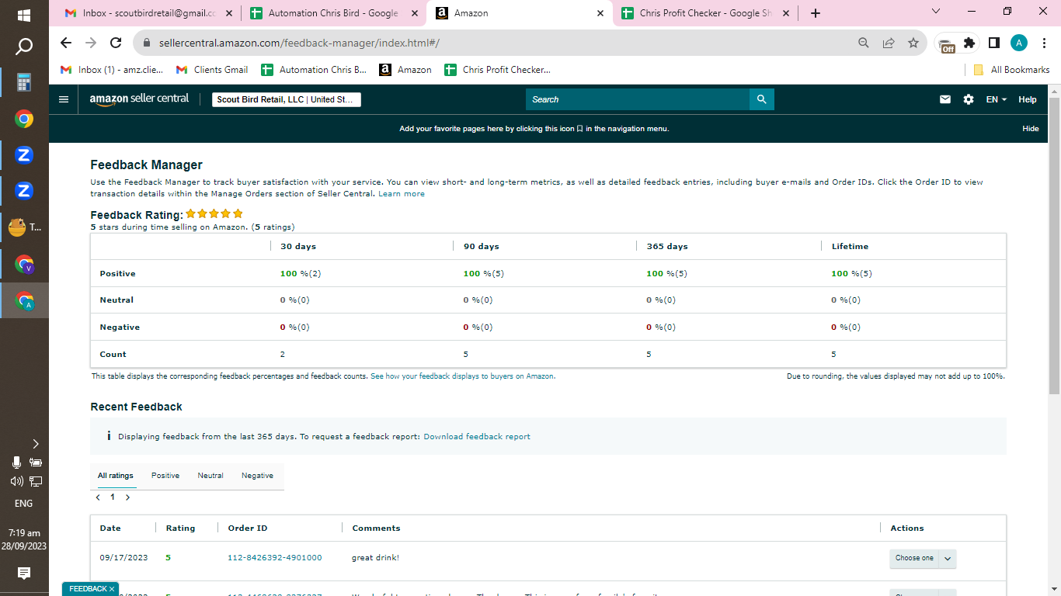Image resolution: width=1061 pixels, height=596 pixels.
Task: Select the Neutral feedback tab
Action: [210, 476]
